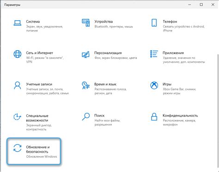219x172 pixels.
Task: Select the Телефон phone icon
Action: pyautogui.click(x=154, y=23)
